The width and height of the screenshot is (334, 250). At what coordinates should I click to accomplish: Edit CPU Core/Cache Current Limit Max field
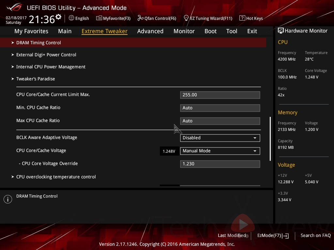click(220, 95)
